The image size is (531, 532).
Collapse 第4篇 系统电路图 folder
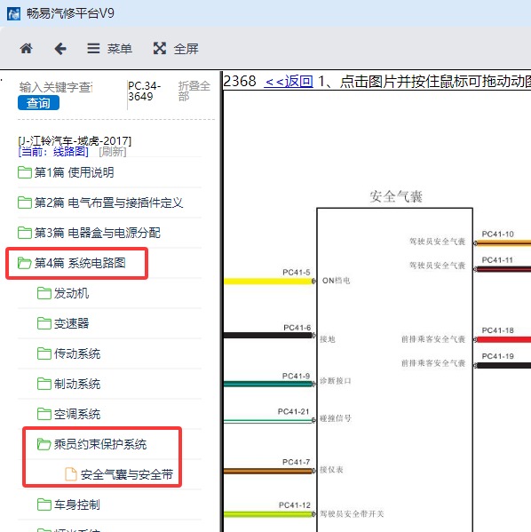pyautogui.click(x=80, y=263)
